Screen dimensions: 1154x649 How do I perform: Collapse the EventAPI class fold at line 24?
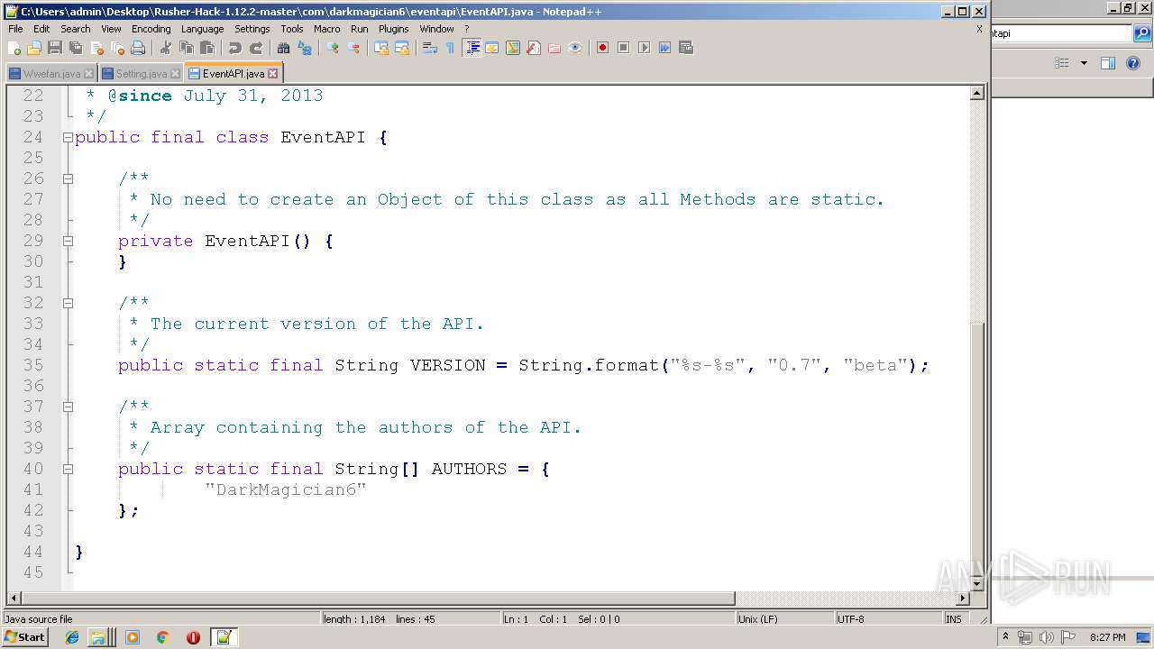68,138
